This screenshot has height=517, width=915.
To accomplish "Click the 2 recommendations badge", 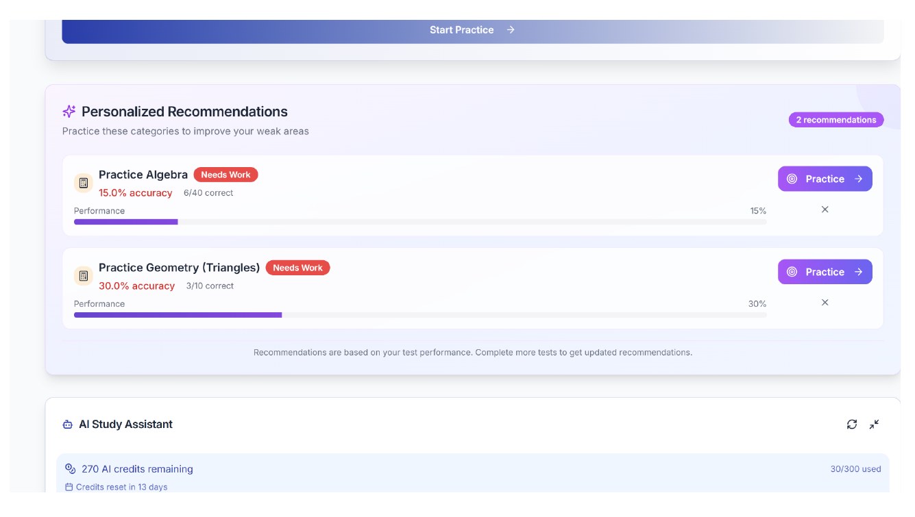I will [835, 120].
